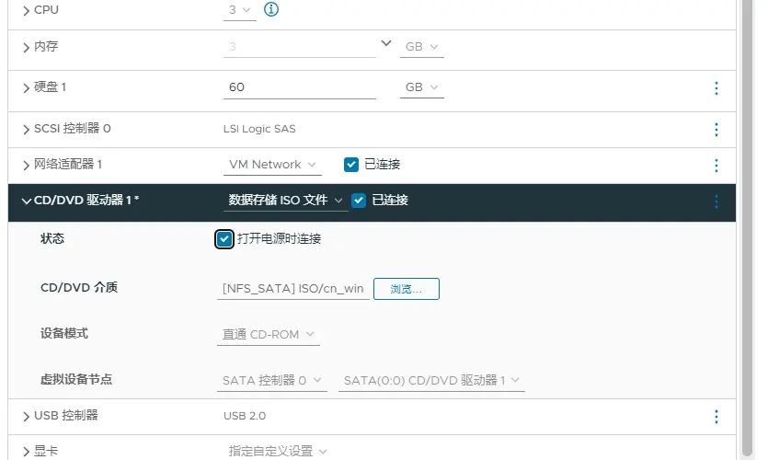This screenshot has height=460, width=768.
Task: Expand the CPU settings row
Action: [x=26, y=10]
